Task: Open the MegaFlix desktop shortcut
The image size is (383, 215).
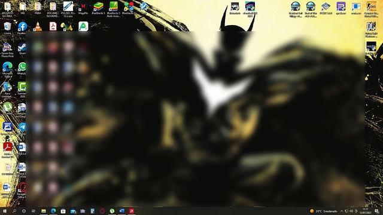Action: [x=83, y=8]
